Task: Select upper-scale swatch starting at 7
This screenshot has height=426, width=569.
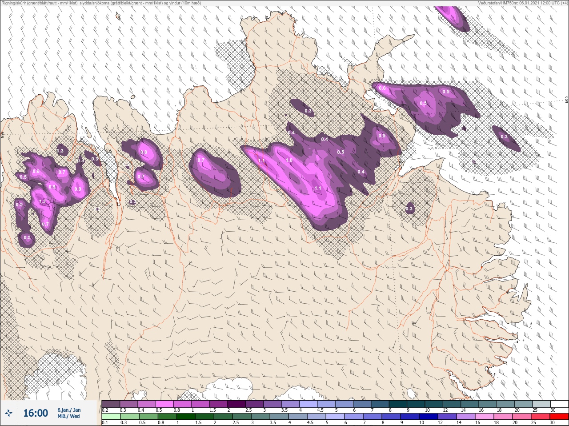Action: tap(380, 404)
